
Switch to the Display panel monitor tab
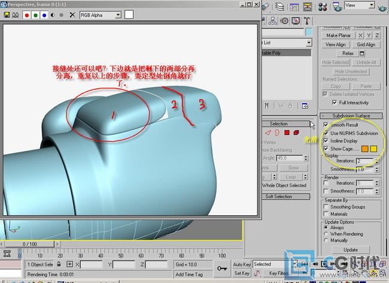(x=296, y=21)
